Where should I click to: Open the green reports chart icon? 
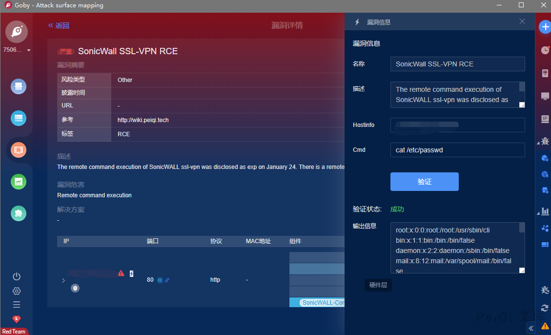[x=19, y=182]
